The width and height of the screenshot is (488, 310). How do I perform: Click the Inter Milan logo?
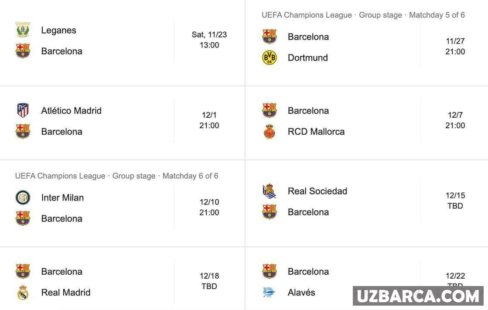(x=23, y=198)
